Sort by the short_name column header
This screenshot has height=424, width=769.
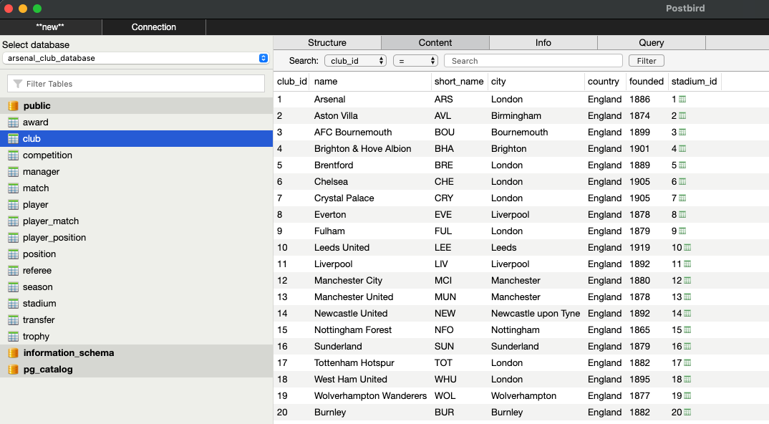pyautogui.click(x=458, y=82)
